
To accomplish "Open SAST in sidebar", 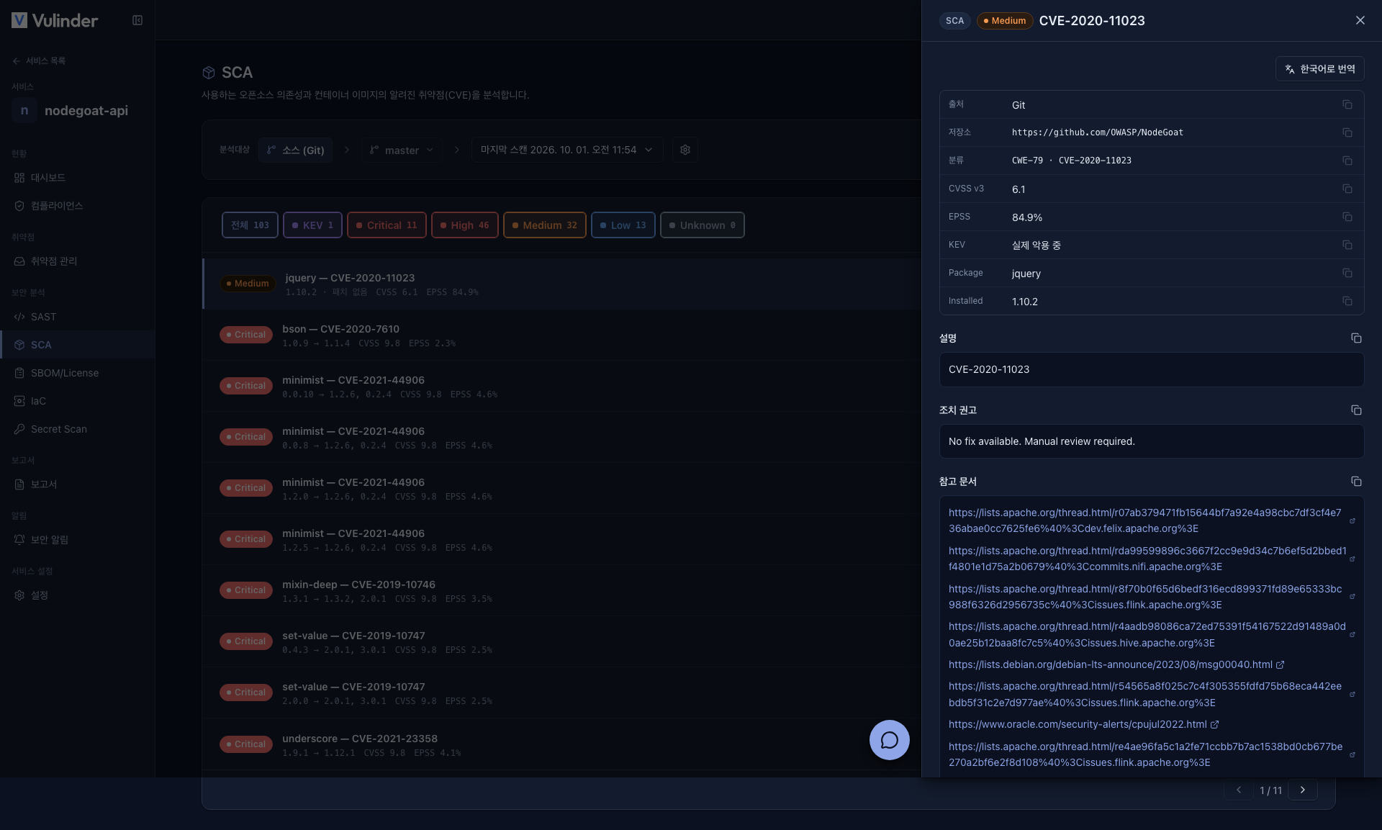I will [77, 317].
